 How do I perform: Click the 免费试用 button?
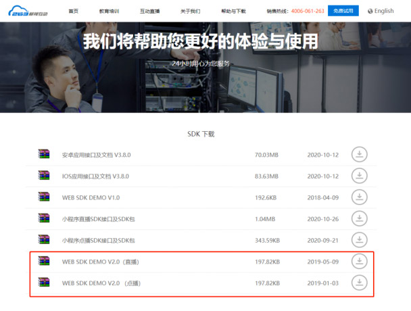coord(343,11)
